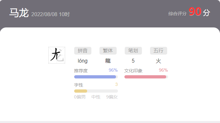The width and height of the screenshot is (220, 123).
Task: Click the 0偏男 scale label
Action: pos(80,97)
